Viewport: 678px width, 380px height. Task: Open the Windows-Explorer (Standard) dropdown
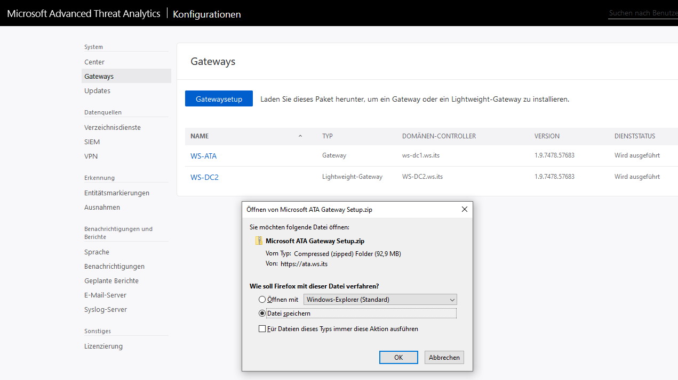pos(380,300)
